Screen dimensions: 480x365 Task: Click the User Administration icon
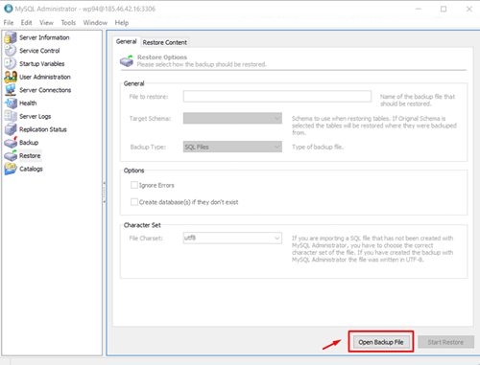click(11, 77)
